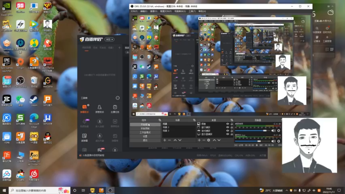This screenshot has width=345, height=194.
Task: Select the Epic Games Launcher desktop icon
Action: 7,65
